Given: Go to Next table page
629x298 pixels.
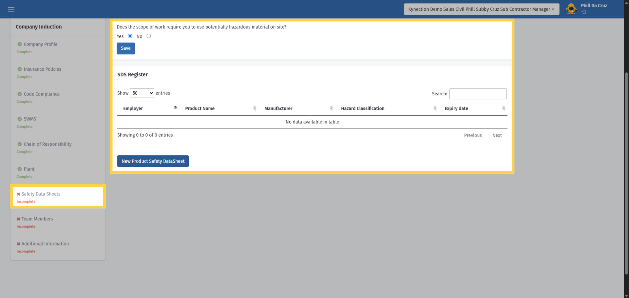Looking at the screenshot, I should pyautogui.click(x=497, y=135).
